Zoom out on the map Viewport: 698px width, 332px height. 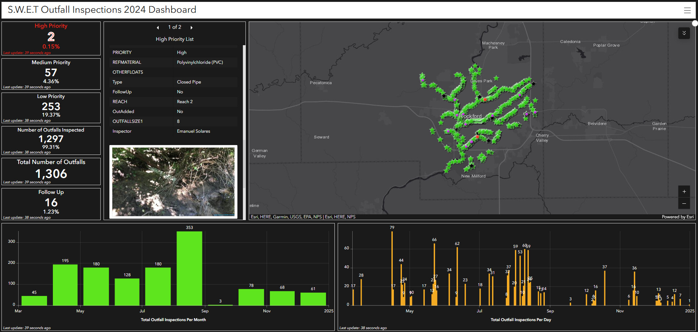(684, 203)
